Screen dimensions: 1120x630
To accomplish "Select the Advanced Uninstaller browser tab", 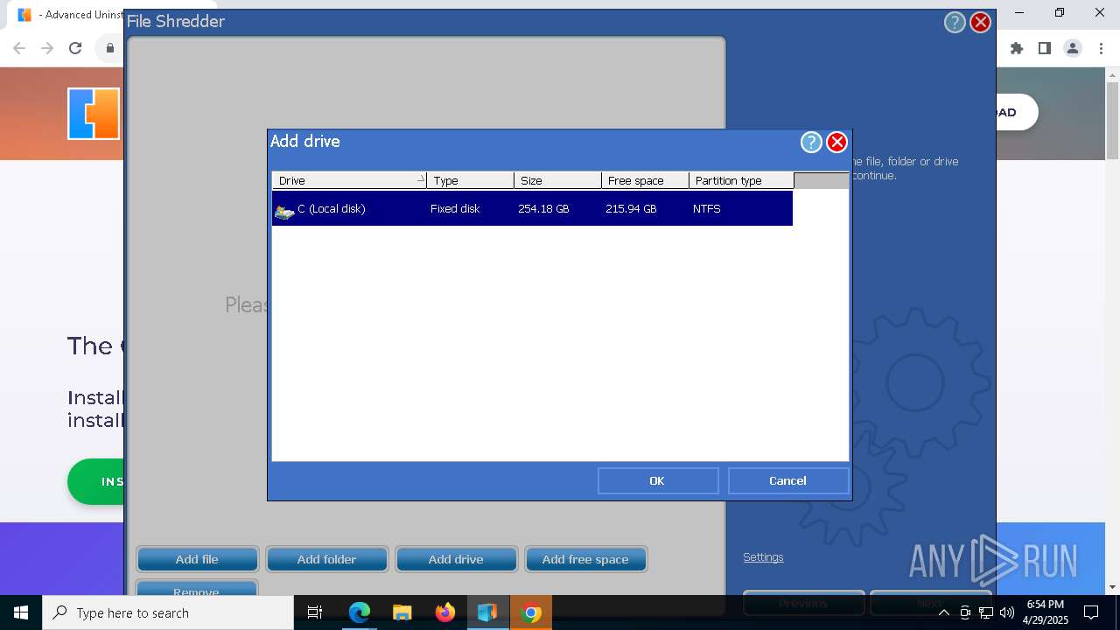I will (70, 15).
